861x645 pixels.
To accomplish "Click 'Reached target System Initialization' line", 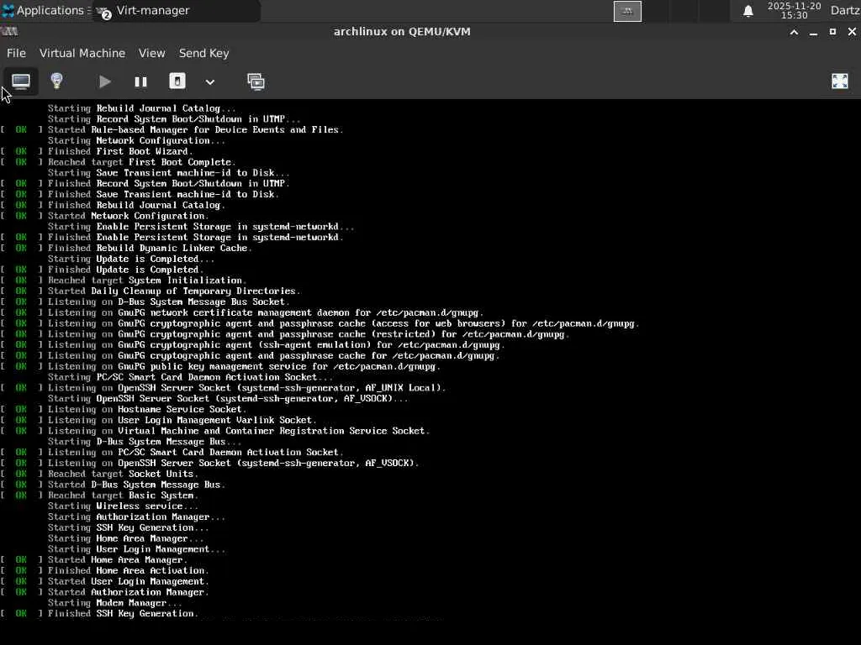I will click(124, 281).
